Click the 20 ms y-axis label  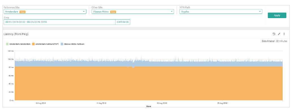pyautogui.click(x=11, y=92)
